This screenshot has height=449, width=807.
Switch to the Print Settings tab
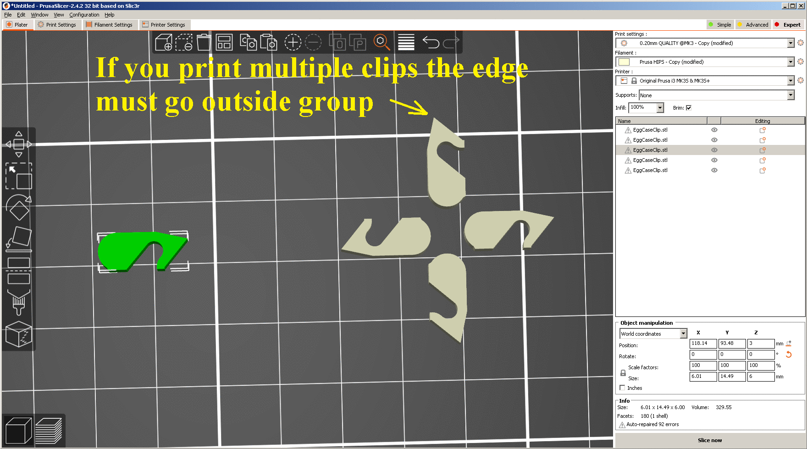(x=57, y=25)
